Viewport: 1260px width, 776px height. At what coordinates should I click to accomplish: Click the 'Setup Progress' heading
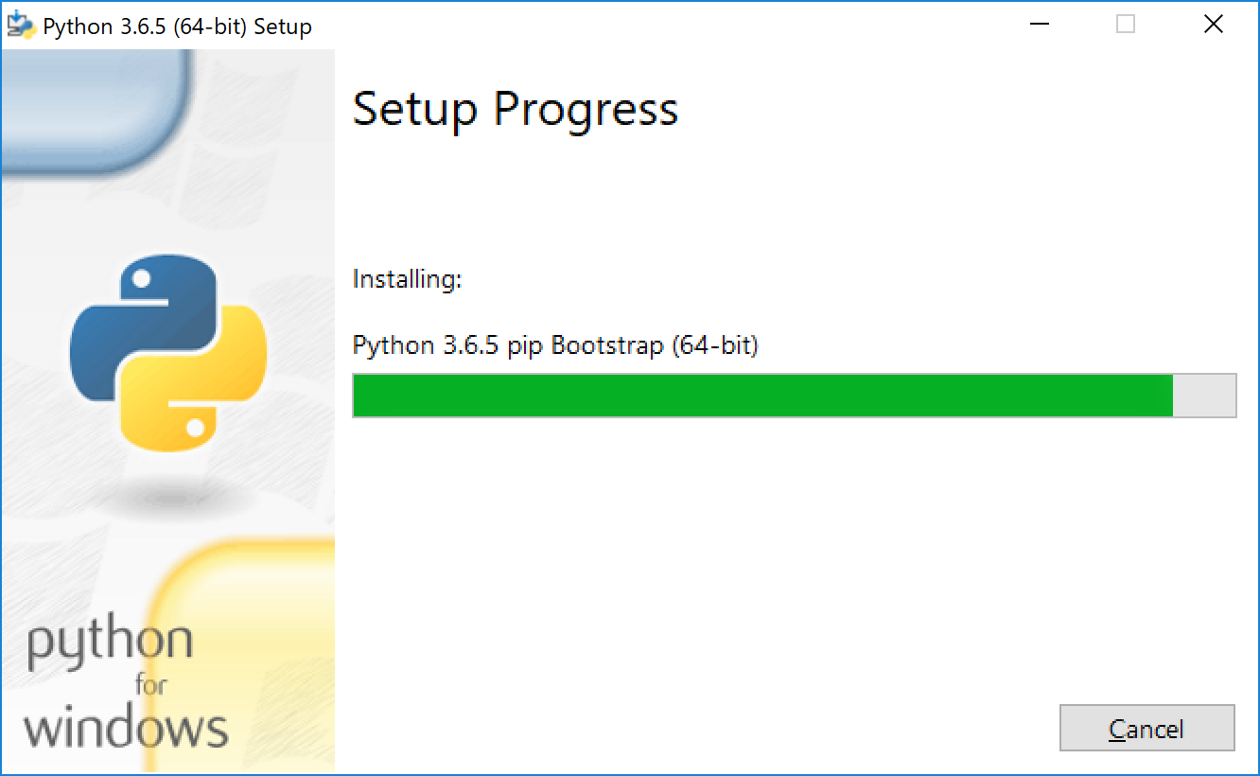515,109
